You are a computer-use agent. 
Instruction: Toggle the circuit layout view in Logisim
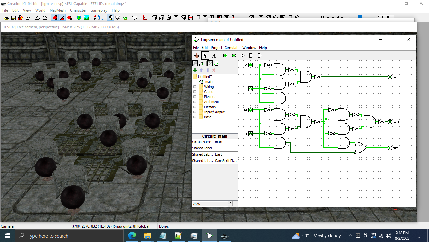[x=210, y=63]
